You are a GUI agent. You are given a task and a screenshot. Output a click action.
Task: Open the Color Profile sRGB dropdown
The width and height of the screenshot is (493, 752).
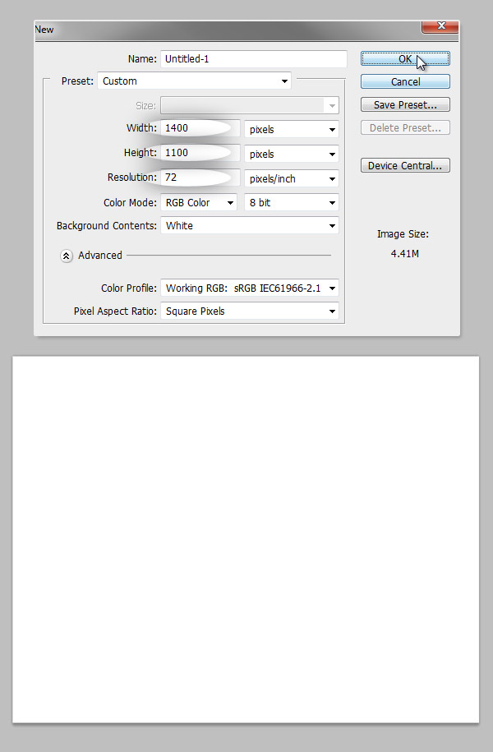pyautogui.click(x=250, y=288)
